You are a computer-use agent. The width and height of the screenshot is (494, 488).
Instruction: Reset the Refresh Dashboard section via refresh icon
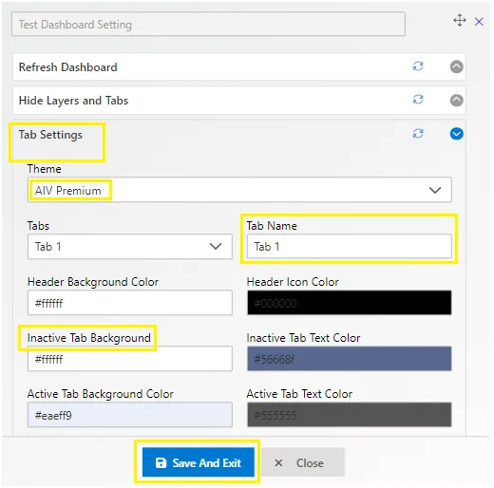click(x=418, y=66)
